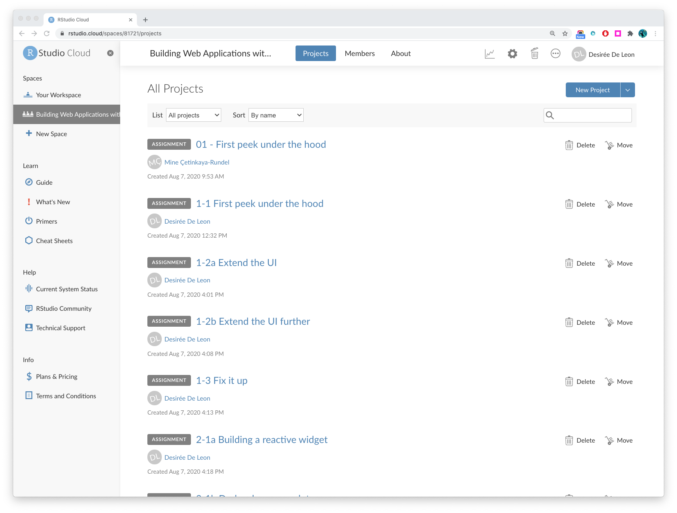Click the DL user avatar in header

coord(579,54)
